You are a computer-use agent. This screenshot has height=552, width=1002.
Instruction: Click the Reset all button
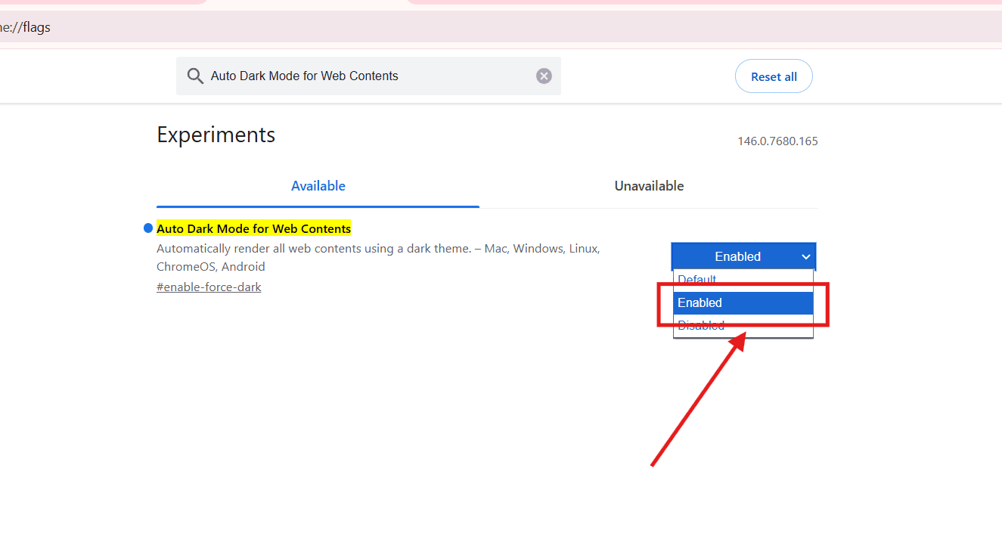click(774, 76)
